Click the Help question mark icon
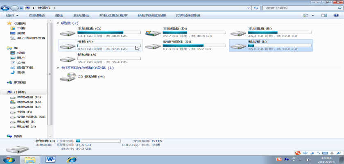Viewport: 344px width, 164px height. pos(336,16)
